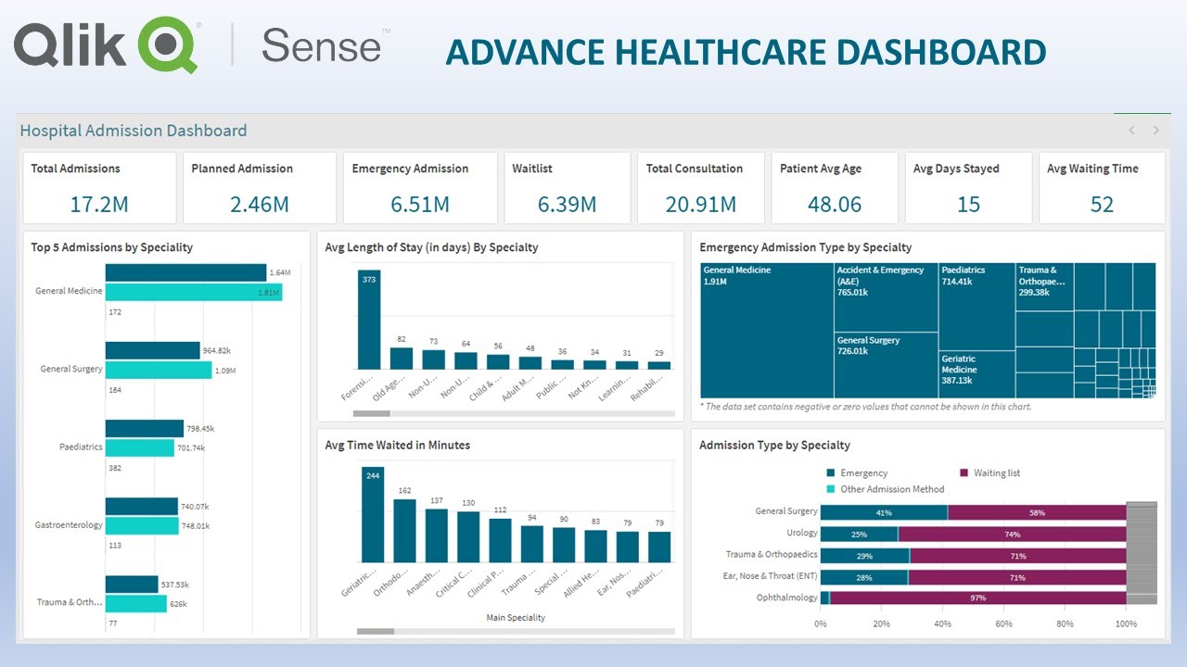The height and width of the screenshot is (667, 1187).
Task: Click the Orthodo 162 minutes bar
Action: 405,531
